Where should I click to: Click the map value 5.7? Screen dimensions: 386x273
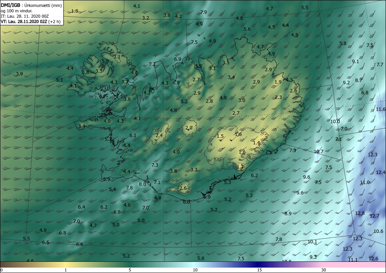coord(108,139)
